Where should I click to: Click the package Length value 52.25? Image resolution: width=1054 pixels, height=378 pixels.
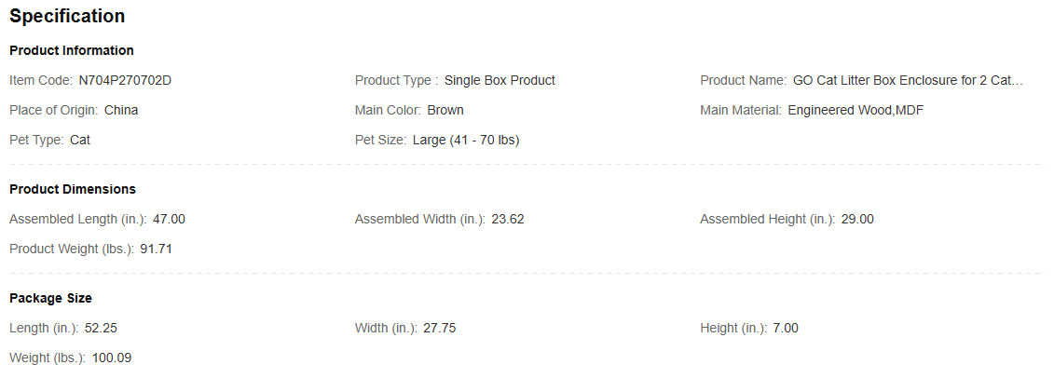[101, 328]
